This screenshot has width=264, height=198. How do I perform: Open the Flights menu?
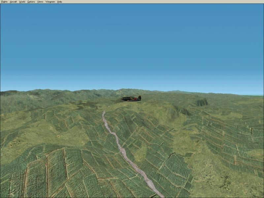pyautogui.click(x=4, y=2)
